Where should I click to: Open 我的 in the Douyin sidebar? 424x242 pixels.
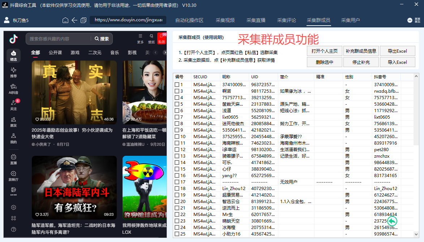[13, 138]
